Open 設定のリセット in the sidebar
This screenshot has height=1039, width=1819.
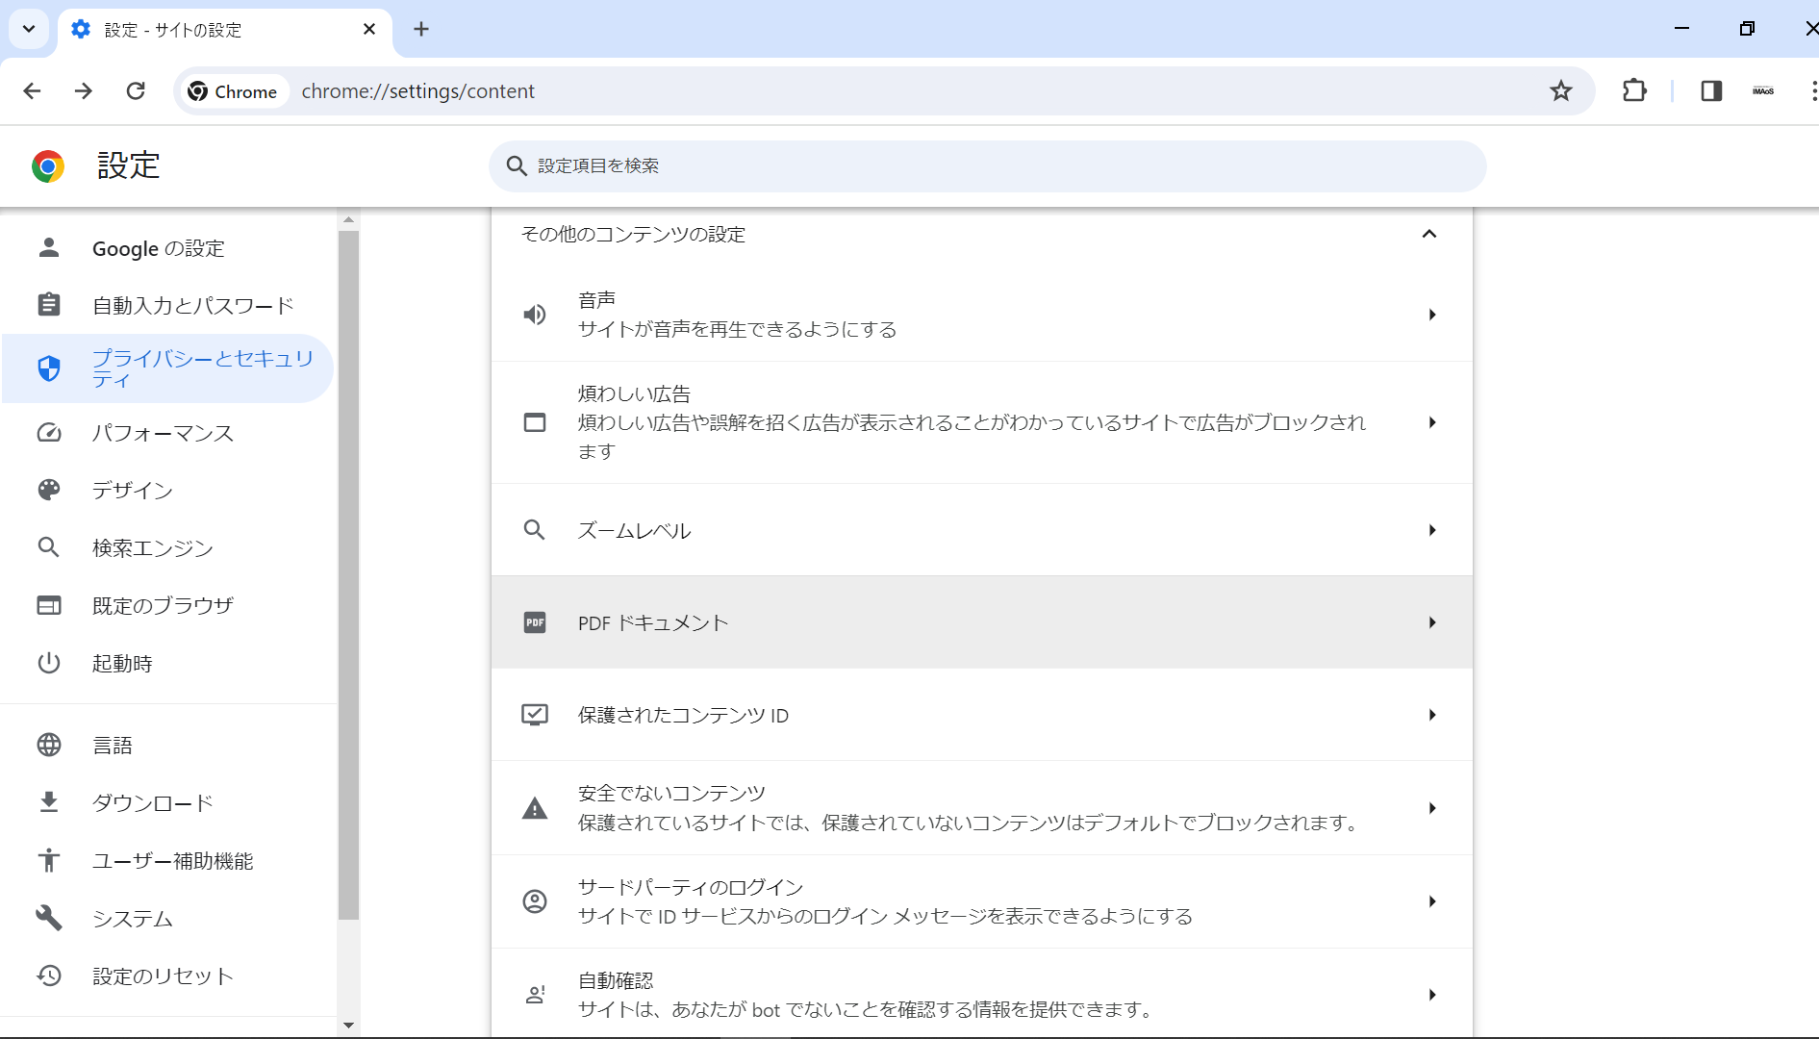(x=162, y=976)
